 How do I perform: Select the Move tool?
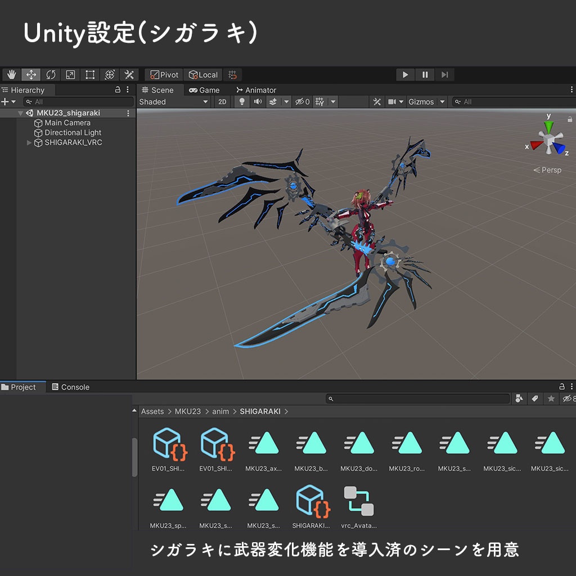click(31, 75)
